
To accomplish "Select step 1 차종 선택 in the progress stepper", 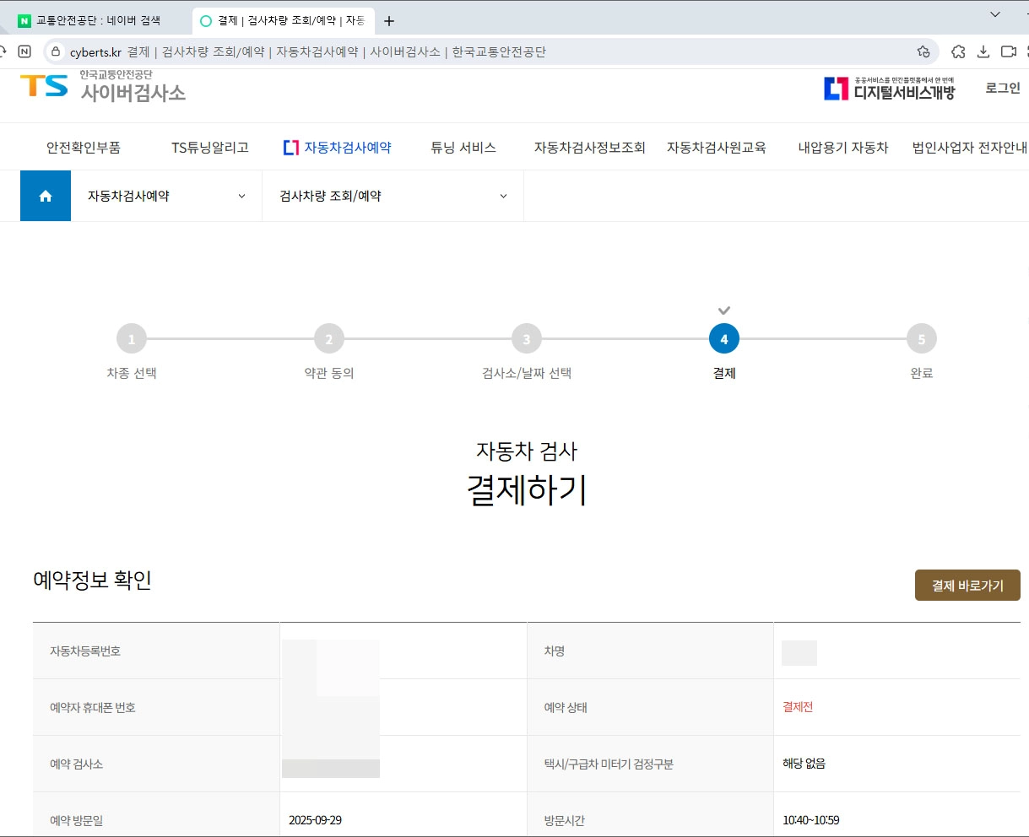I will (x=131, y=338).
